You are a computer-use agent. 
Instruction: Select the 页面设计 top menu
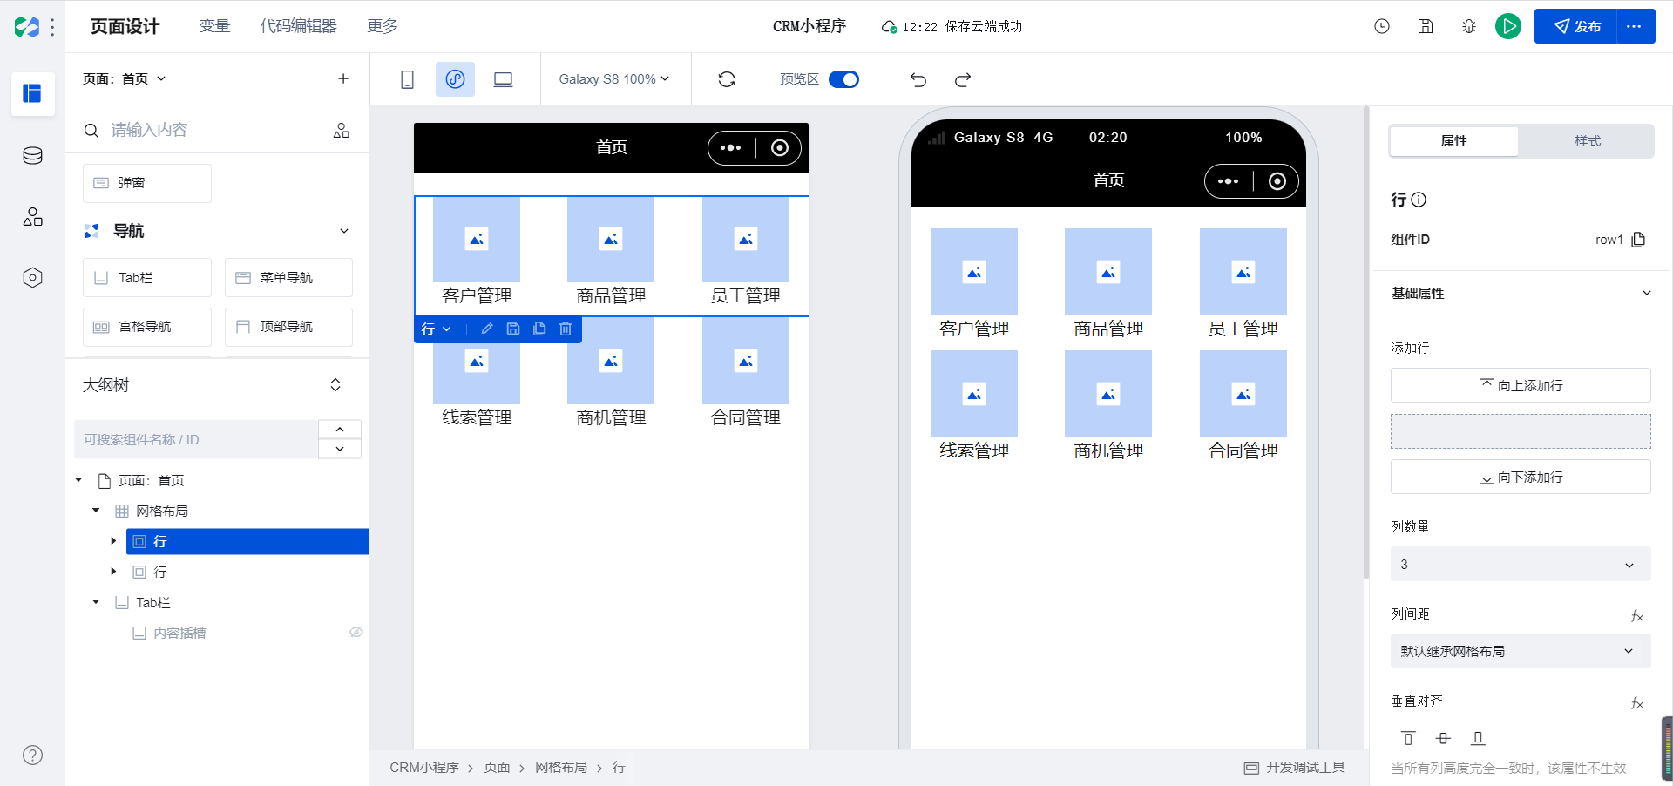pyautogui.click(x=125, y=26)
